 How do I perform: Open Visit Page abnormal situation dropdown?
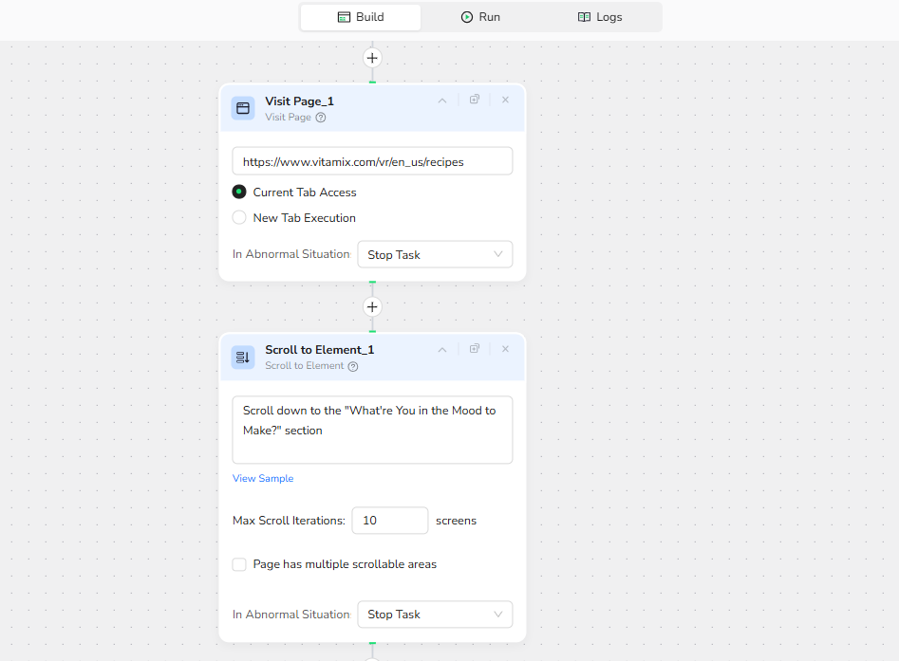[435, 254]
